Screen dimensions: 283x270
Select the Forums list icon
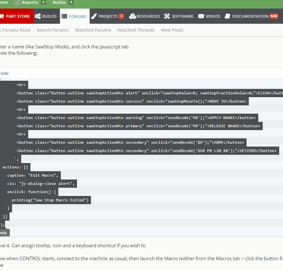tap(64, 16)
